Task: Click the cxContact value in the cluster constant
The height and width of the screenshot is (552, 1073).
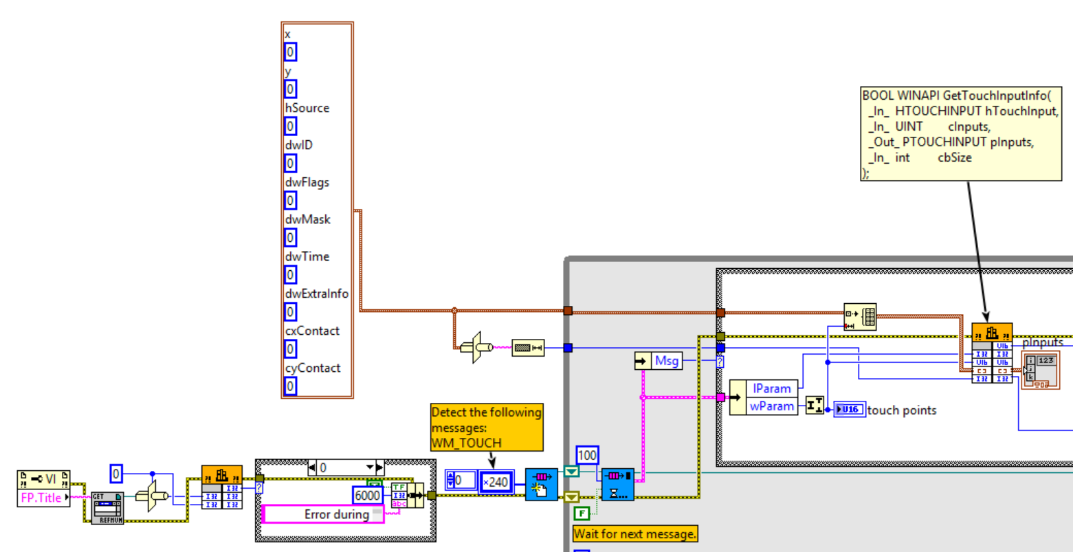Action: click(290, 349)
